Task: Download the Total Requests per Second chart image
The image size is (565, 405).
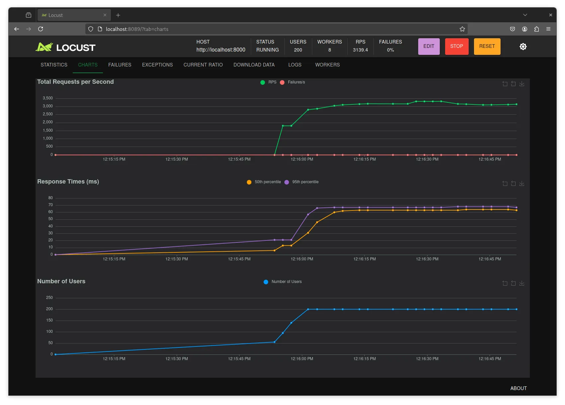Action: (x=522, y=84)
